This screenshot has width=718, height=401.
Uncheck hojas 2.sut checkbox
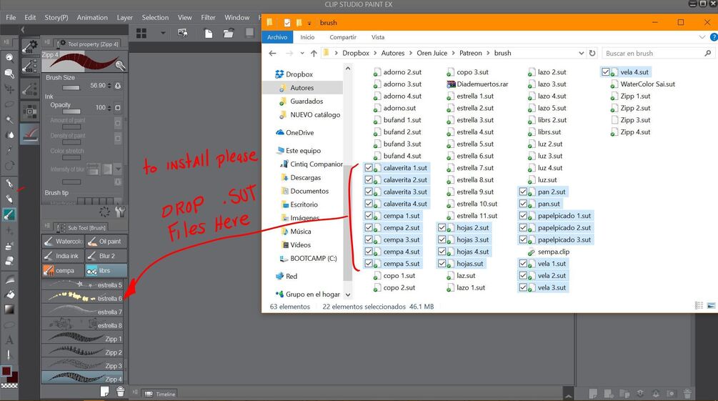(442, 227)
